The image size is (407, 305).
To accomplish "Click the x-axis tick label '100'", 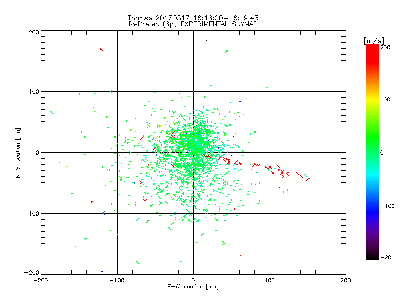I will 270,280.
